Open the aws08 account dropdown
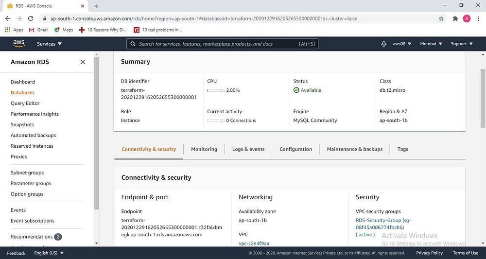 [x=402, y=44]
